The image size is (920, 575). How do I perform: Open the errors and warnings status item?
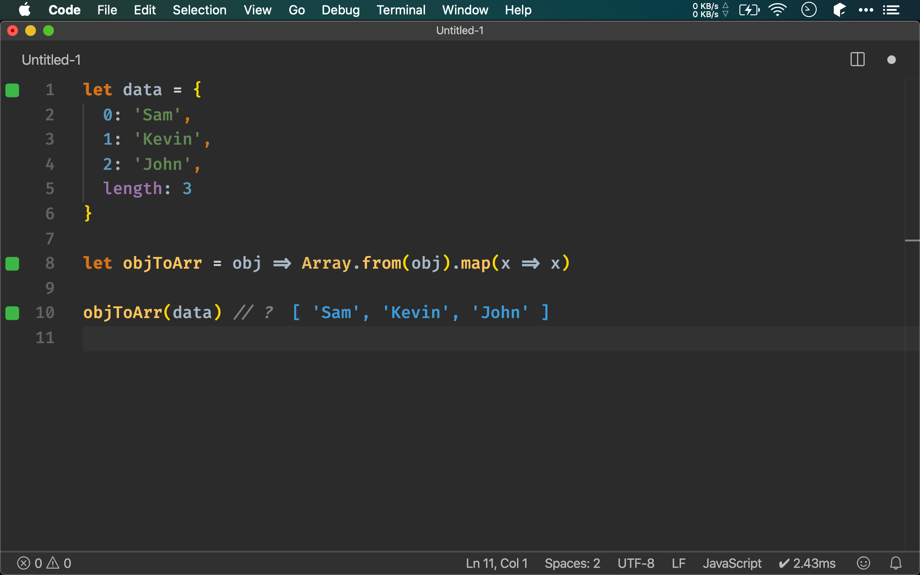44,563
